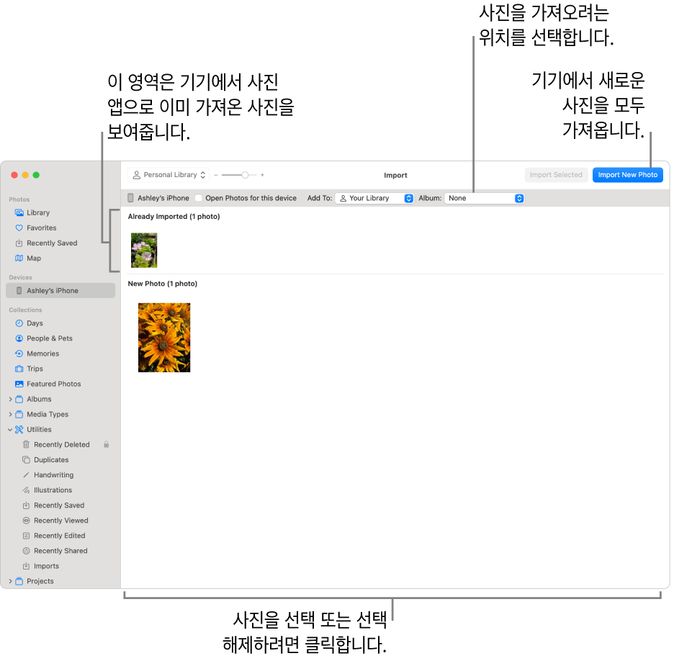
Task: Click the Import New Photo button
Action: [x=628, y=176]
